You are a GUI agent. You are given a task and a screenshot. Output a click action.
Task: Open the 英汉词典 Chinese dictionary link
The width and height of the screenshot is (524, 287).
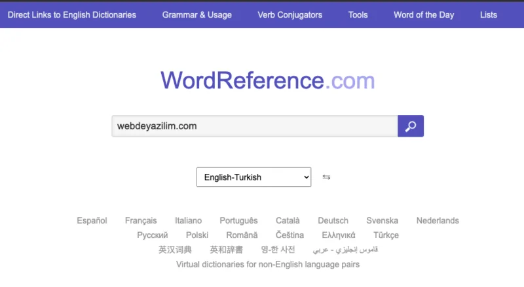coord(175,250)
